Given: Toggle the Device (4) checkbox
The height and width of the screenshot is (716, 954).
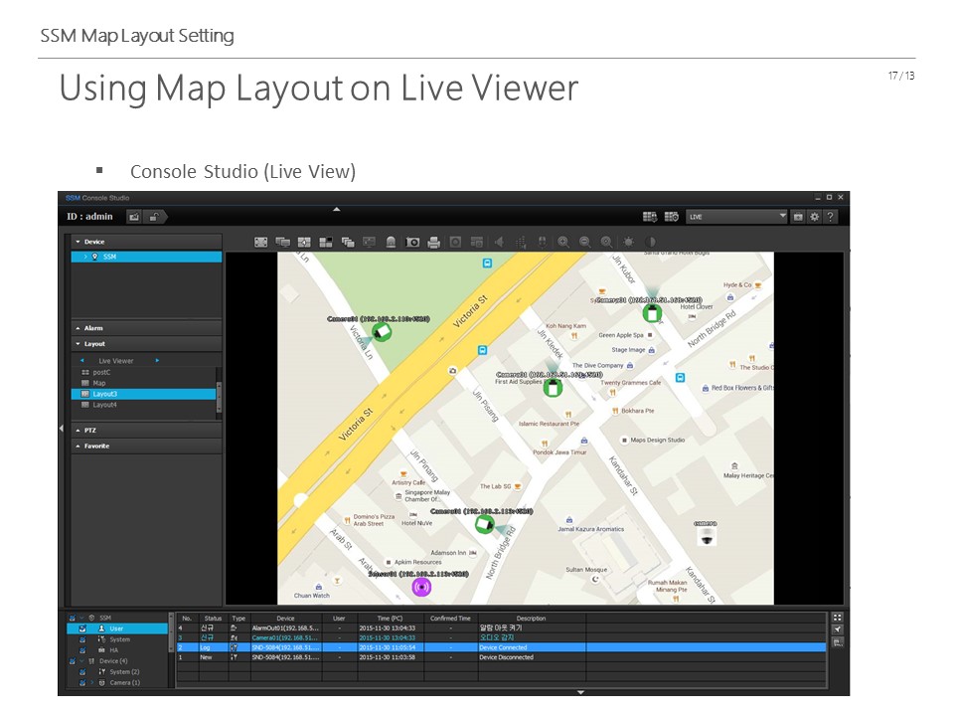Looking at the screenshot, I should (x=73, y=661).
